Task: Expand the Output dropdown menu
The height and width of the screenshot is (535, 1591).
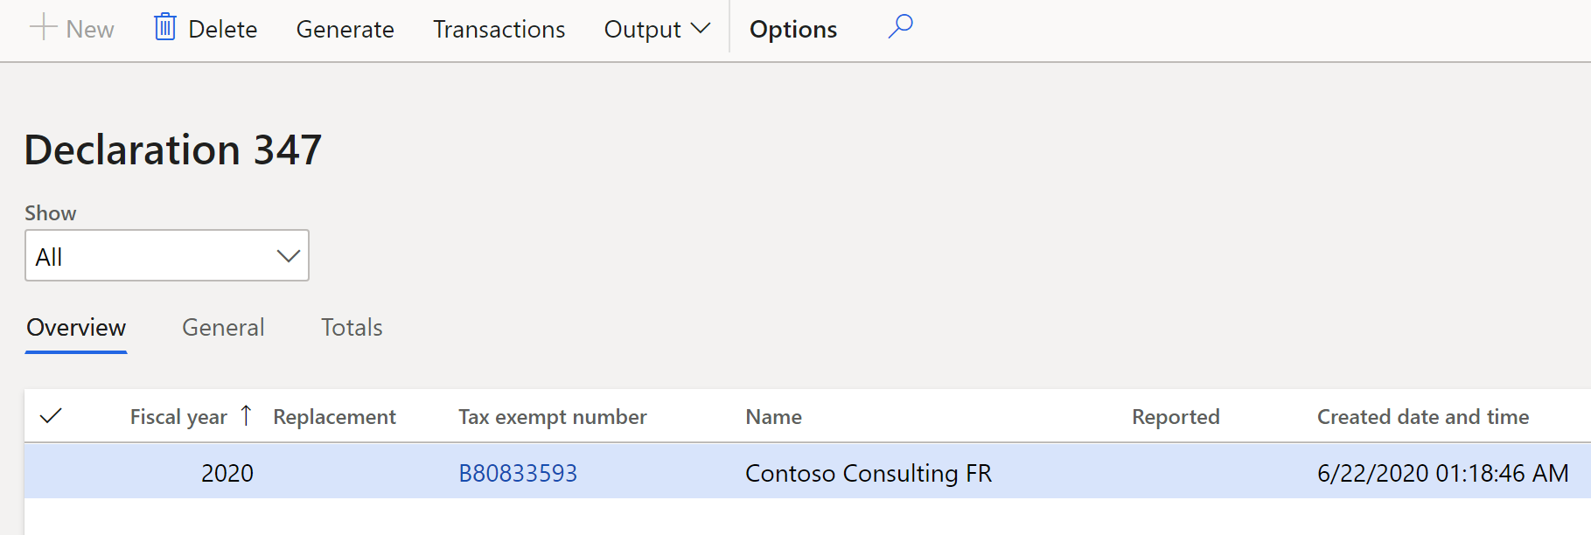Action: pyautogui.click(x=657, y=29)
